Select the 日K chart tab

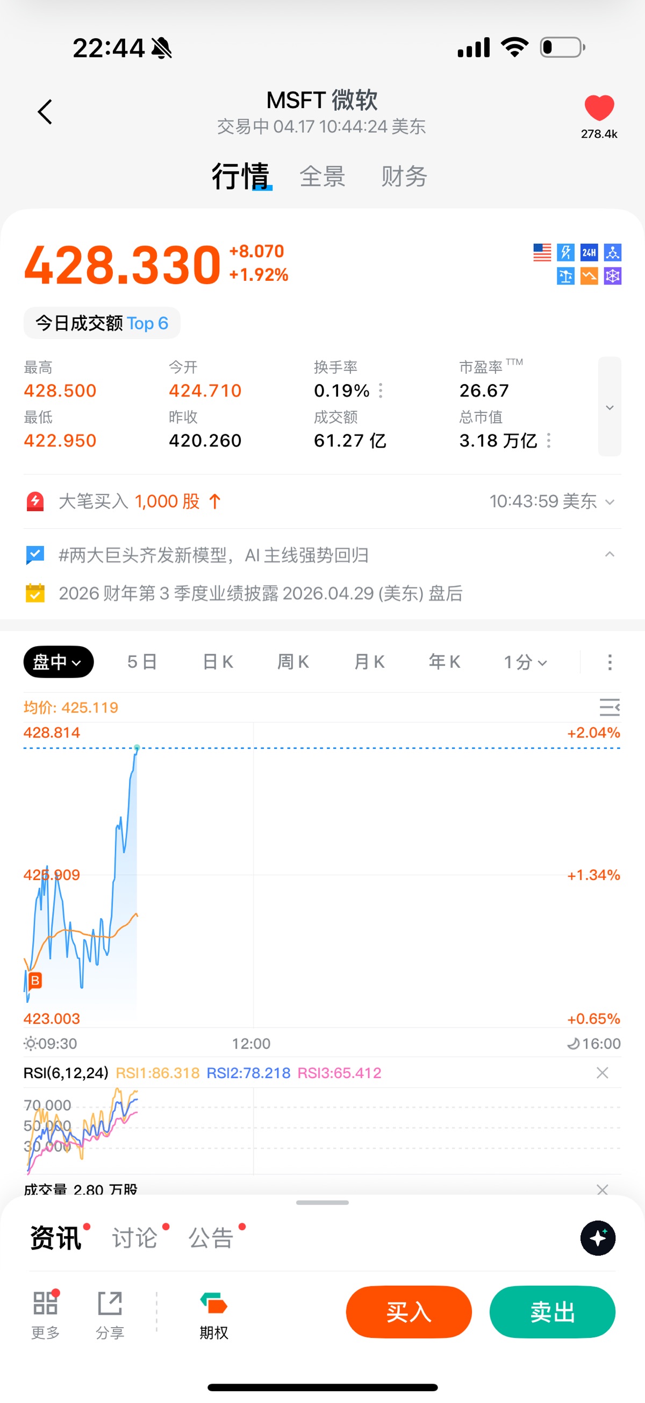[218, 662]
